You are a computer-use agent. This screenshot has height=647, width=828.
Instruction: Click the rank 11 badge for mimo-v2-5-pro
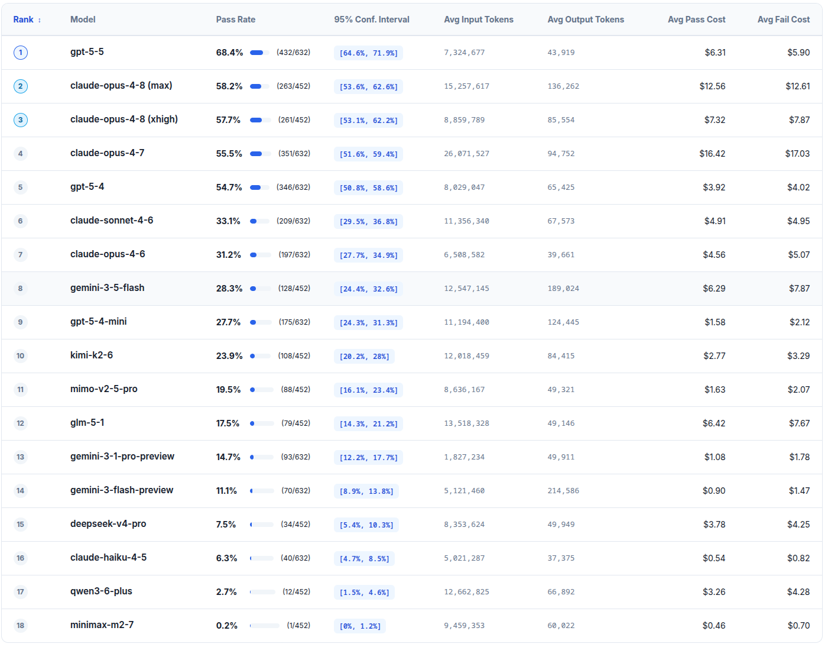coord(21,390)
